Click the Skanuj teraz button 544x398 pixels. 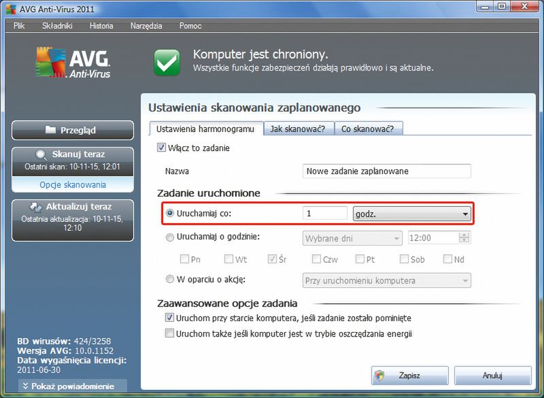click(73, 161)
